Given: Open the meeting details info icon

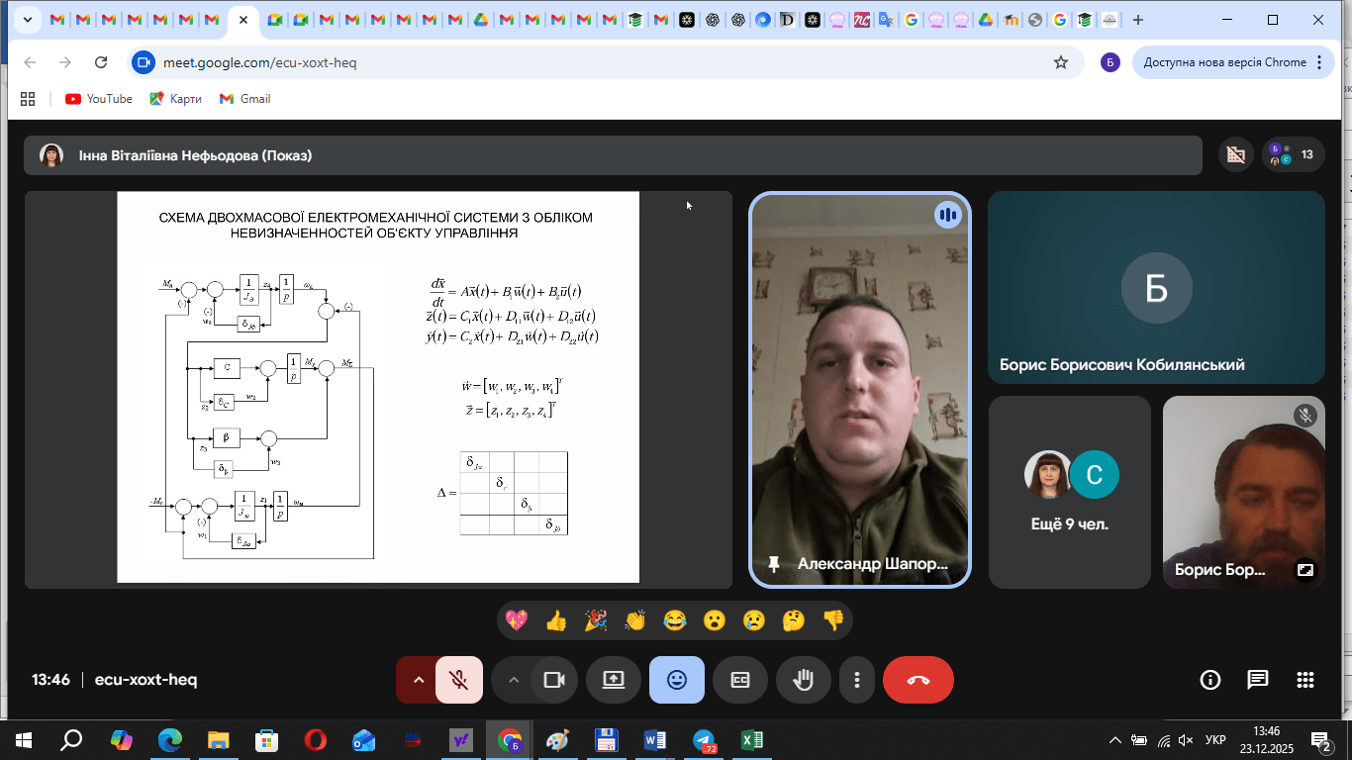Looking at the screenshot, I should (x=1209, y=680).
